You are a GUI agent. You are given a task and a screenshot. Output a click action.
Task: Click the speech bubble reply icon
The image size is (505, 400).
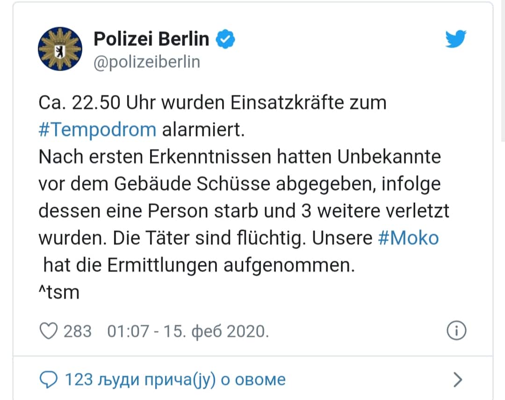49,379
